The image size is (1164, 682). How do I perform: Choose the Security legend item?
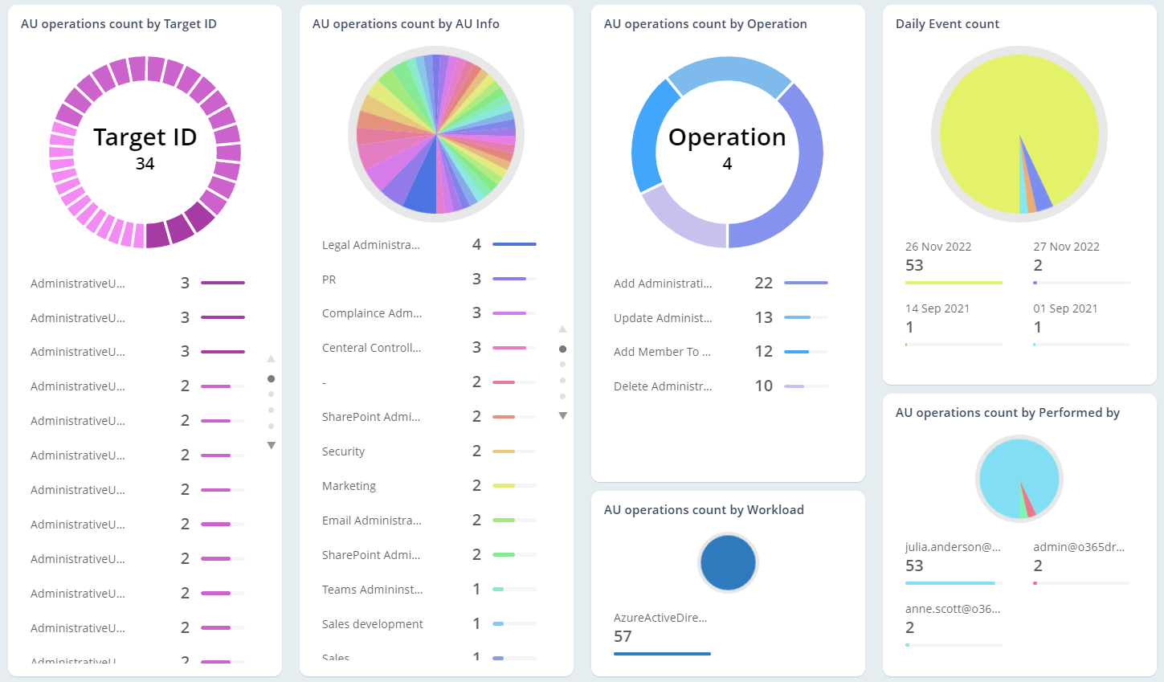[344, 451]
